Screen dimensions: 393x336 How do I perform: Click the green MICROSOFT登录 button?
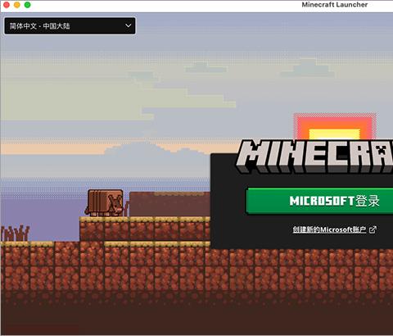point(319,201)
